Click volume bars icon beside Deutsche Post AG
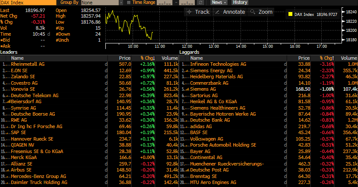Viewport: 358px width, 187px height. click(x=187, y=170)
